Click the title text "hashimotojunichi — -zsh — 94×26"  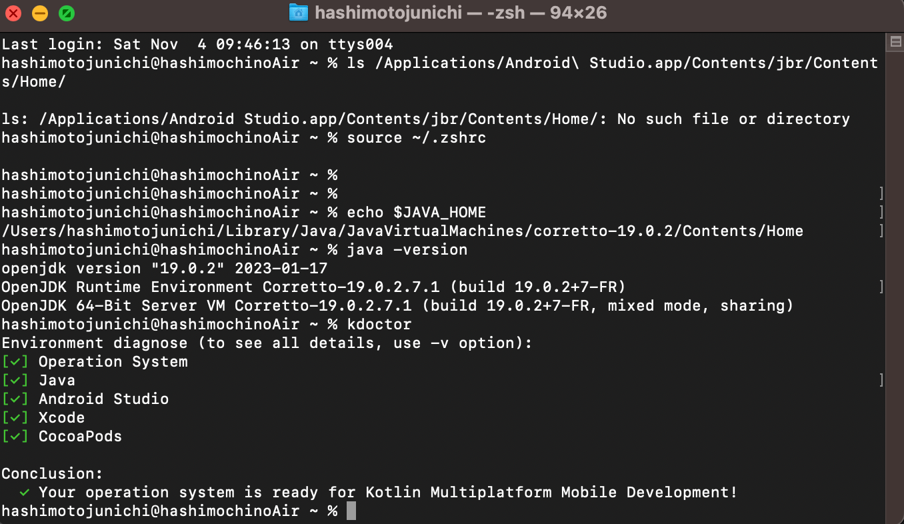coord(461,13)
